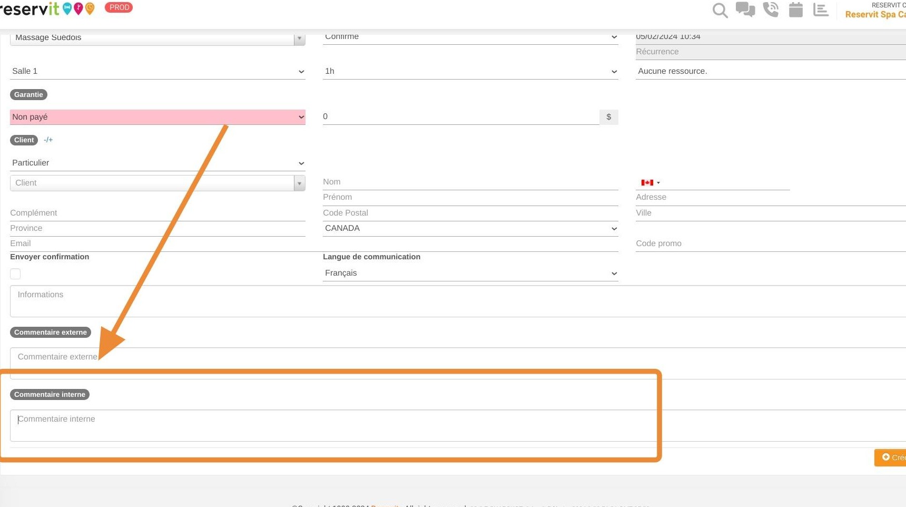Screen dimensions: 906x507
Task: Toggle the Envoyer confirmation checkbox
Action: (x=15, y=274)
